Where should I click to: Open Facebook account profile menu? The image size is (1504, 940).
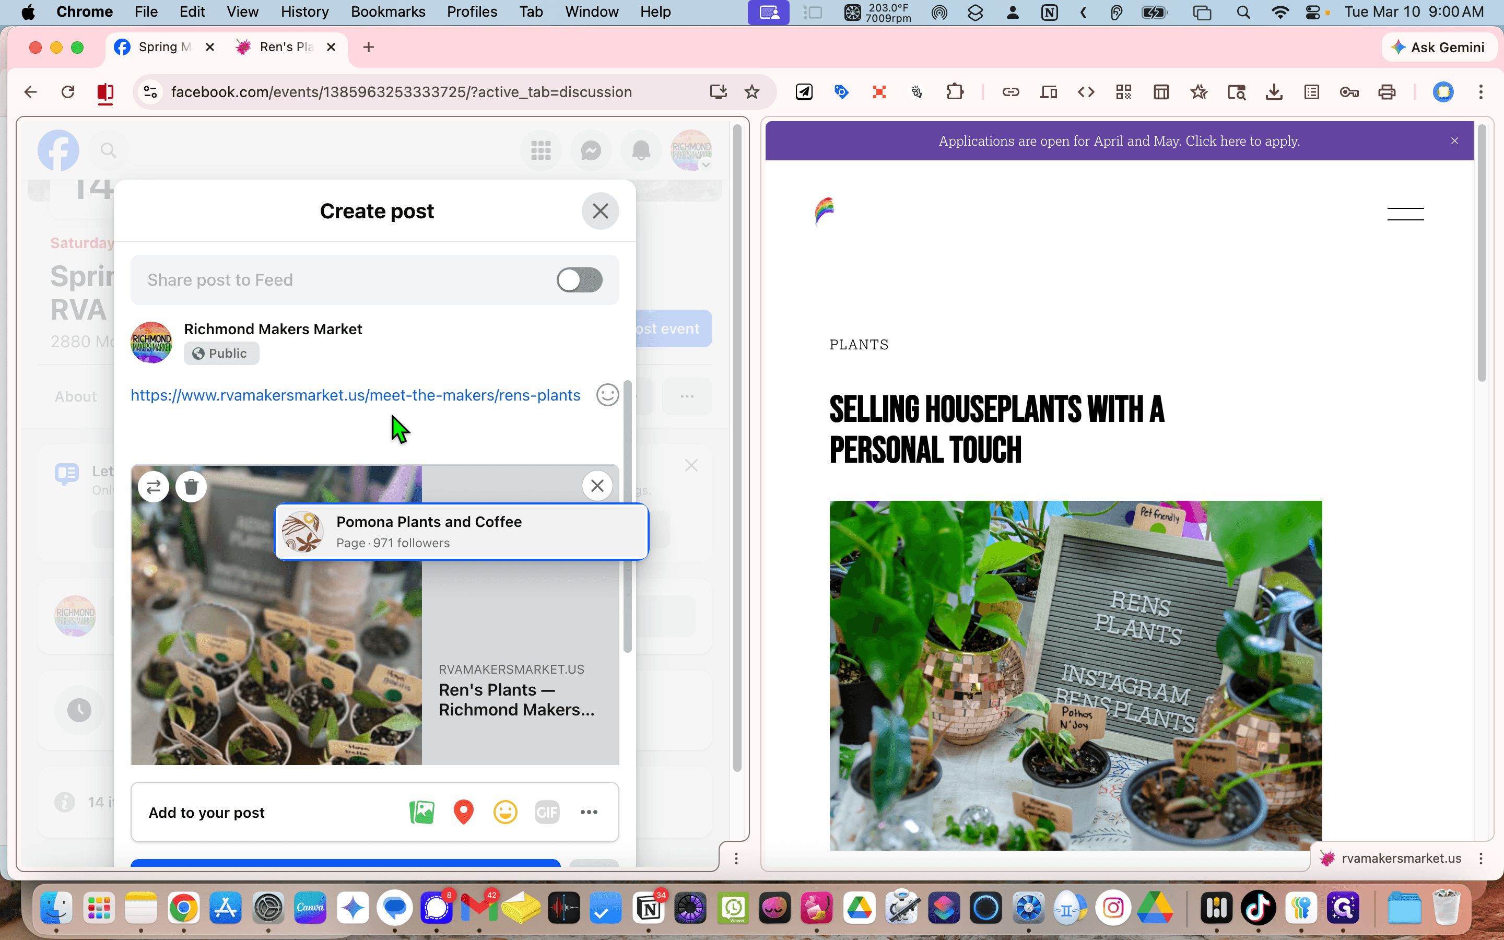tap(691, 150)
